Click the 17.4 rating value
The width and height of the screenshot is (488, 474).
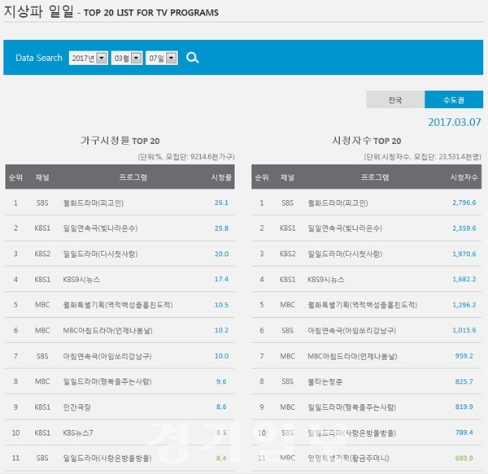(x=221, y=280)
